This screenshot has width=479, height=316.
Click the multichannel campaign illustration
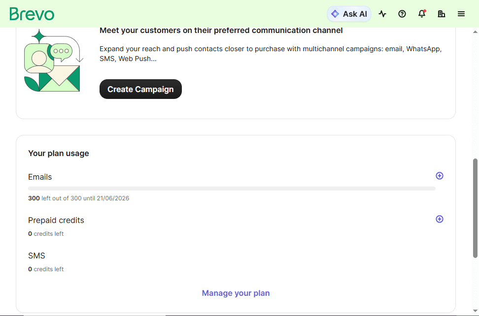point(53,61)
